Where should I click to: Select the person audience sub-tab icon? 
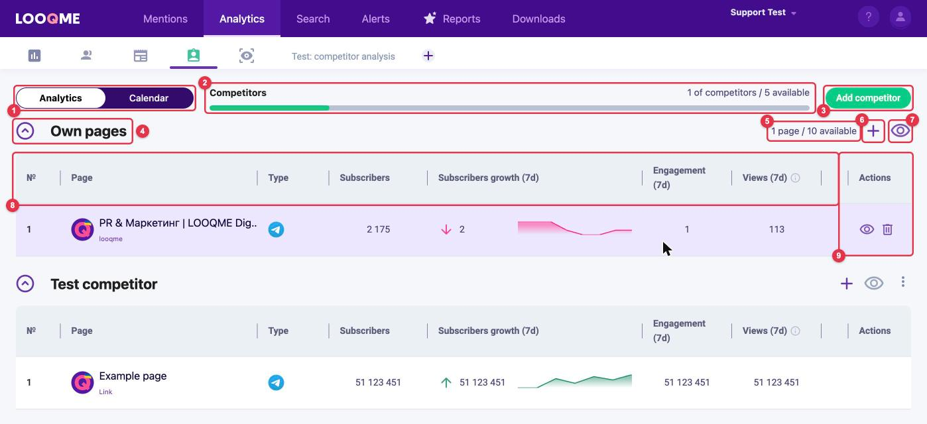[x=86, y=56]
